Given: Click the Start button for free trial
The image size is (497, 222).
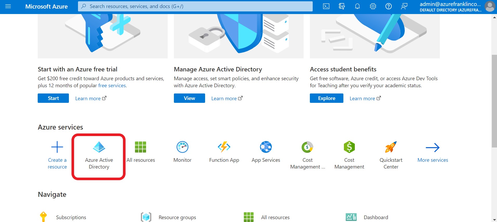Looking at the screenshot, I should coord(53,98).
